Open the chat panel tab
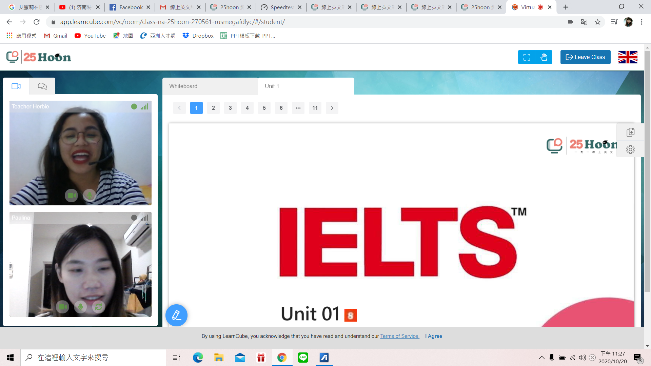 point(42,86)
